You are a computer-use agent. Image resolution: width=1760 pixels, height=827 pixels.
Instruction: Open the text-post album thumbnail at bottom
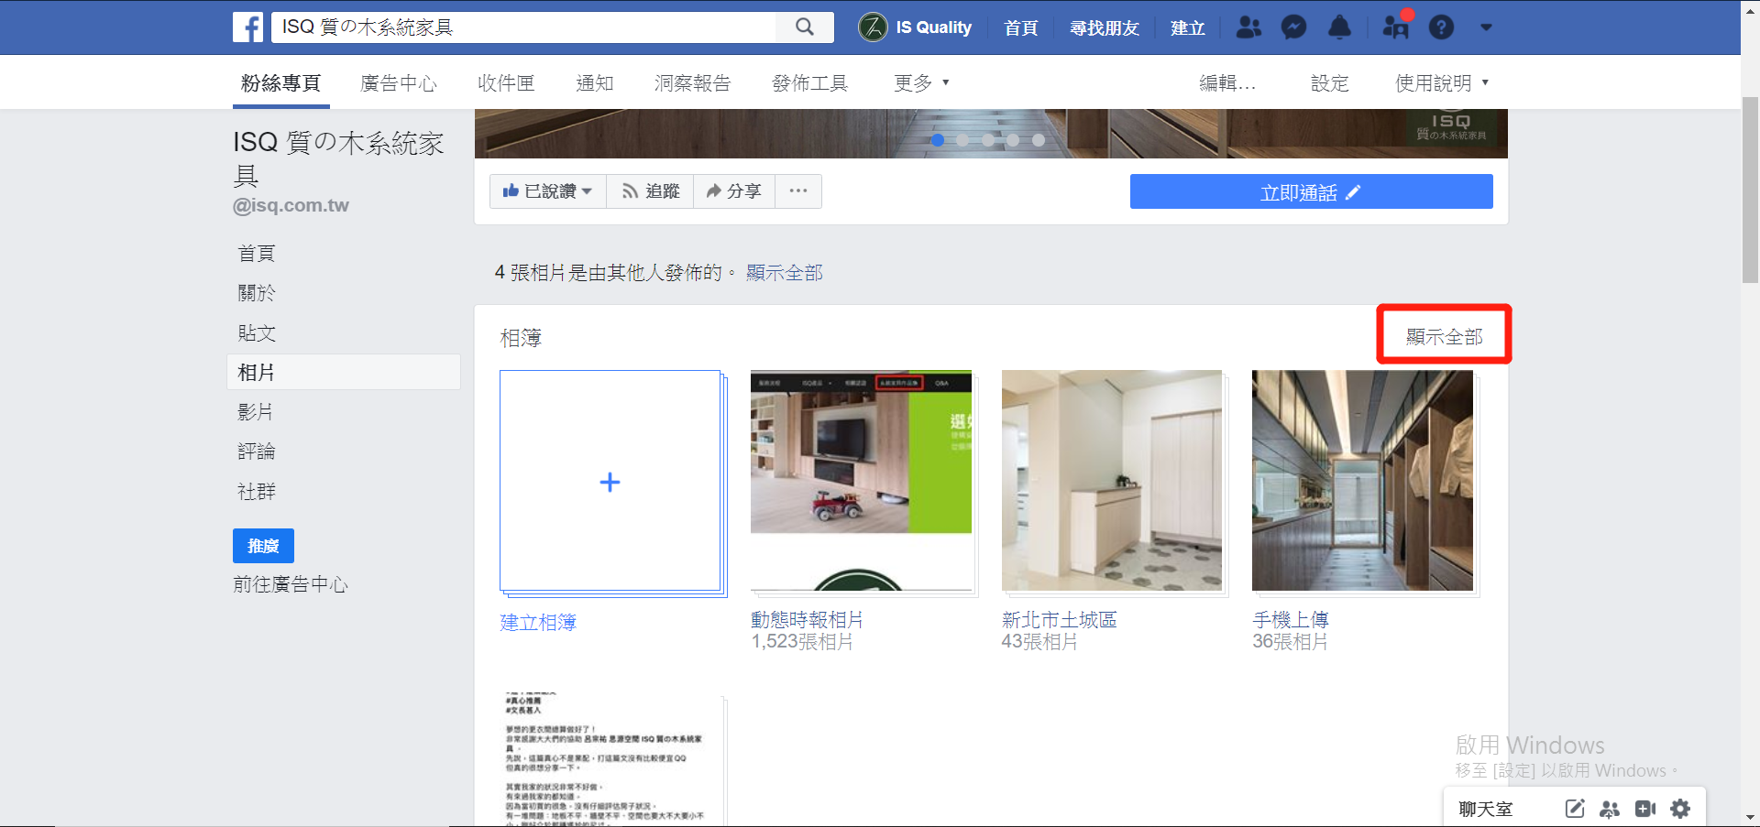tap(612, 760)
